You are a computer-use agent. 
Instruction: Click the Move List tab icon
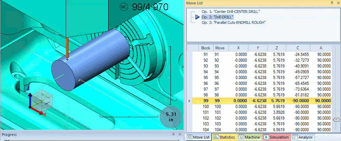click(189, 137)
